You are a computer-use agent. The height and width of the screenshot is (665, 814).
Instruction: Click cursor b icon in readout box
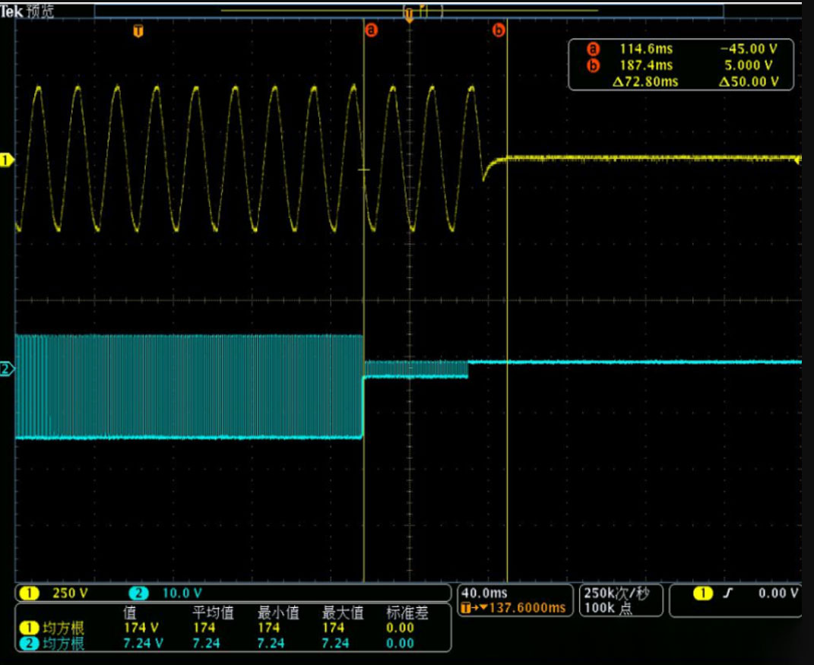[593, 65]
